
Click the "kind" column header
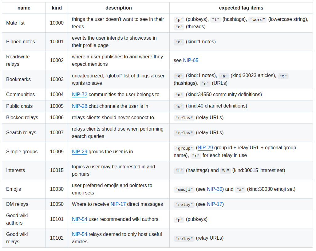coord(57,8)
